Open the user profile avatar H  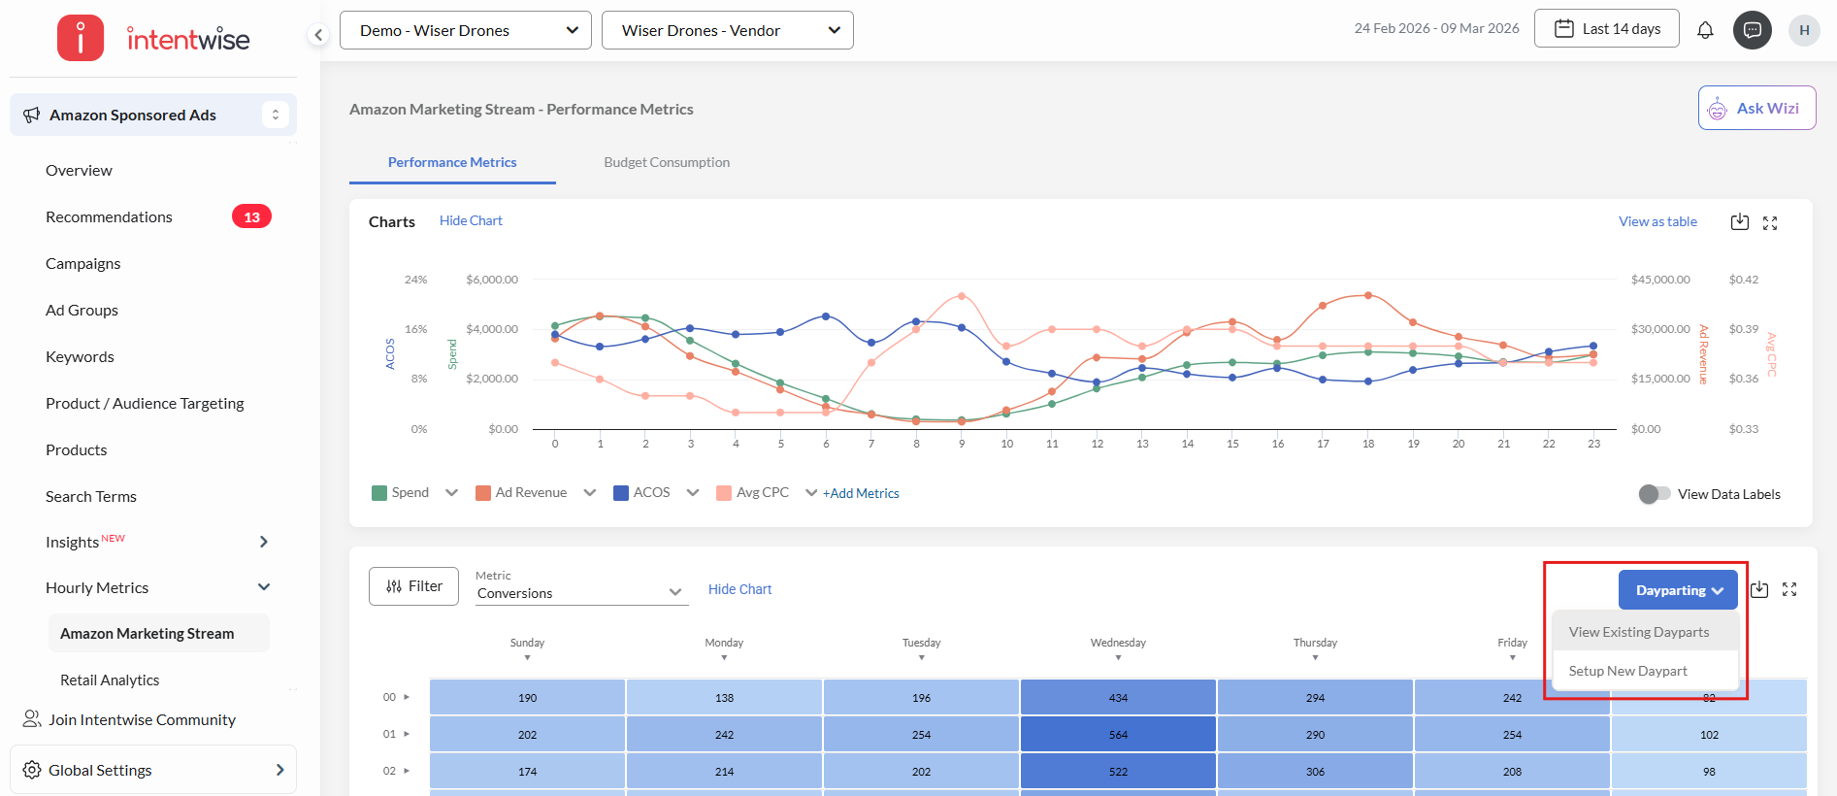coord(1804,30)
